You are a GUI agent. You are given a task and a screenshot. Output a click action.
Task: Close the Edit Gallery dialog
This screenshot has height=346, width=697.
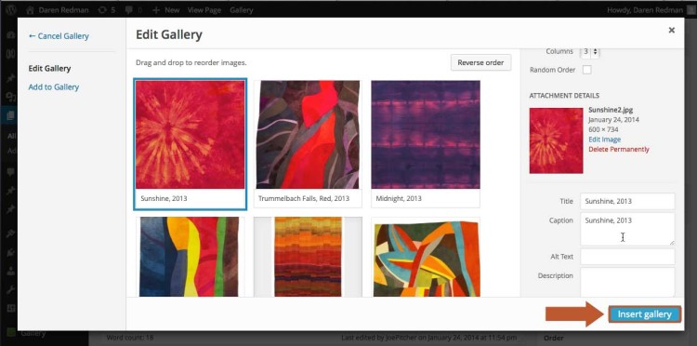pyautogui.click(x=672, y=31)
